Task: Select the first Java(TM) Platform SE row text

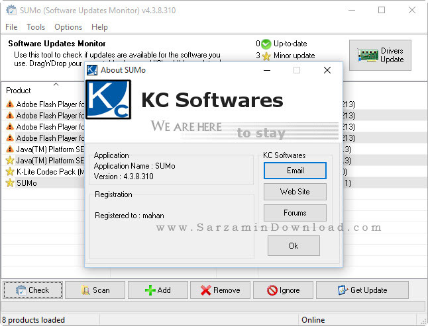Action: click(50, 149)
